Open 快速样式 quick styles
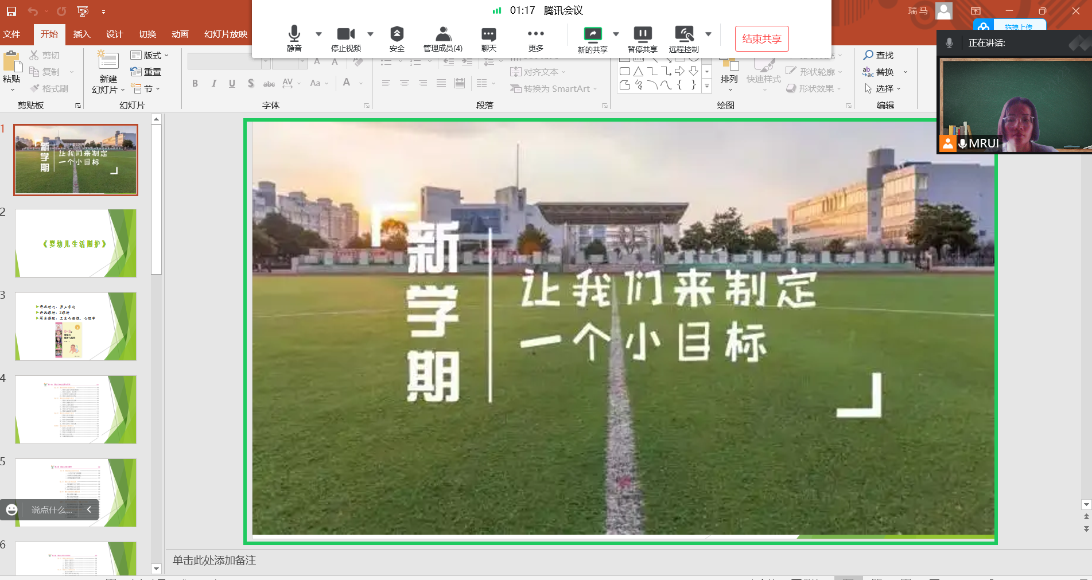 pyautogui.click(x=764, y=73)
